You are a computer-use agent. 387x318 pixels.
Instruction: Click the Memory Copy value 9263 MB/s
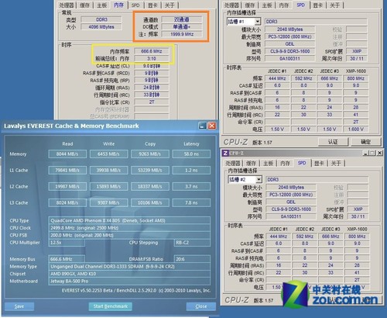(x=150, y=154)
